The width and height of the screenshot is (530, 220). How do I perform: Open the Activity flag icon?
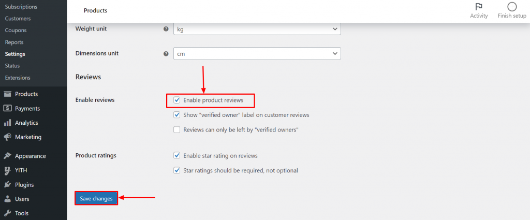[479, 7]
